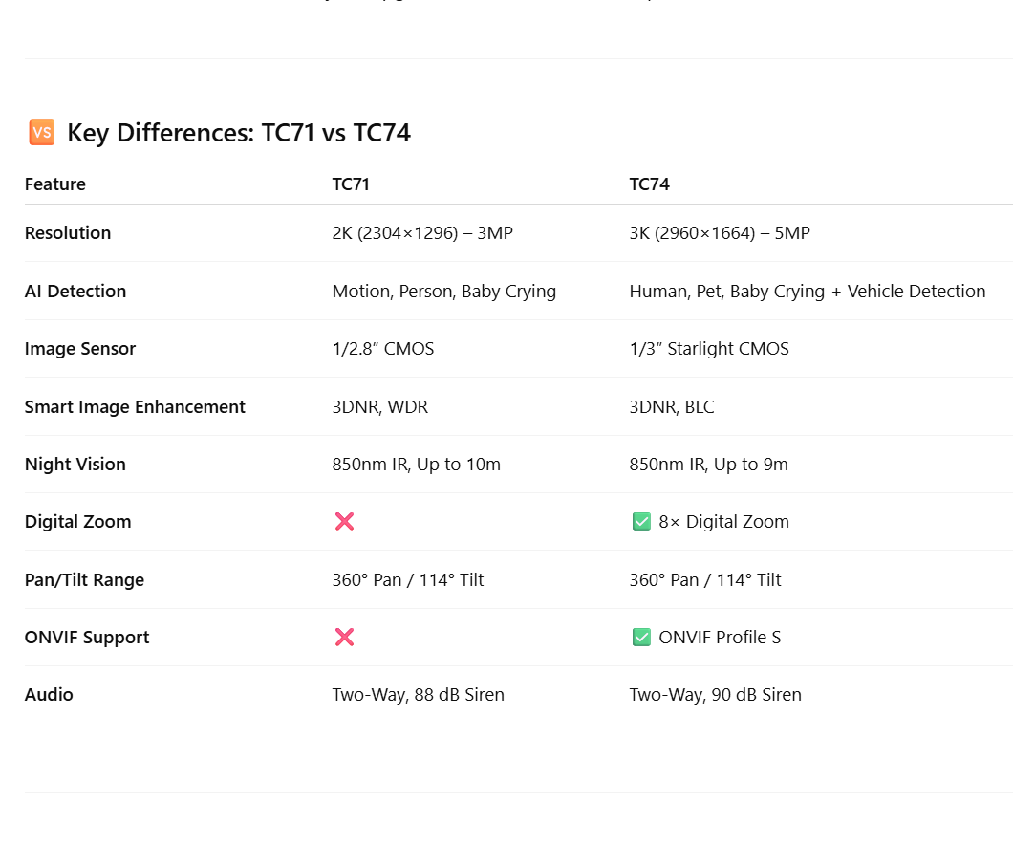Click the 3DNR, WDR cell
Screen dimensions: 1013x846
[380, 406]
